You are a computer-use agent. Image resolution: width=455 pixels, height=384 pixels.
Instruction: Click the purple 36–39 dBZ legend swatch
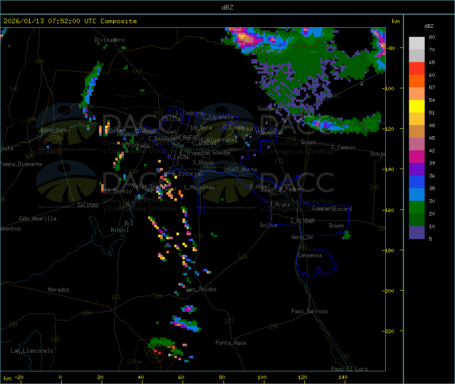point(417,170)
